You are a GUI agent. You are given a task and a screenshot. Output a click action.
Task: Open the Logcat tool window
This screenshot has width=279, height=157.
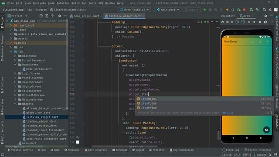138,150
